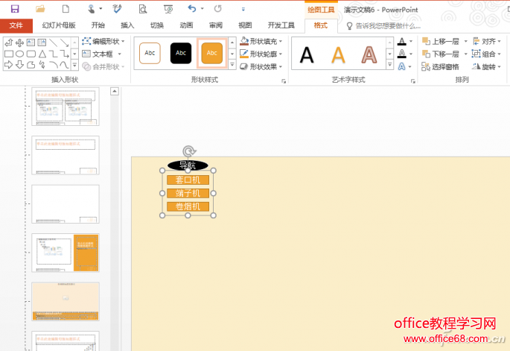Click the rotation handle above the 导航 shape
This screenshot has height=351, width=510.
[189, 151]
